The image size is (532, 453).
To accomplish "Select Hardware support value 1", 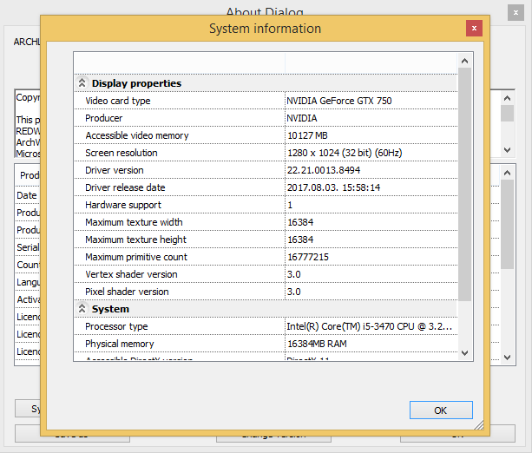I will 290,205.
